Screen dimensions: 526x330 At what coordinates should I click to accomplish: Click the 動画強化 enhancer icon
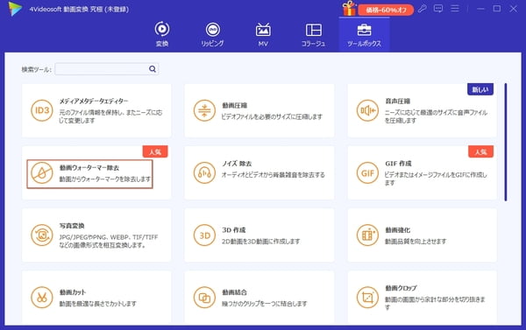(367, 235)
